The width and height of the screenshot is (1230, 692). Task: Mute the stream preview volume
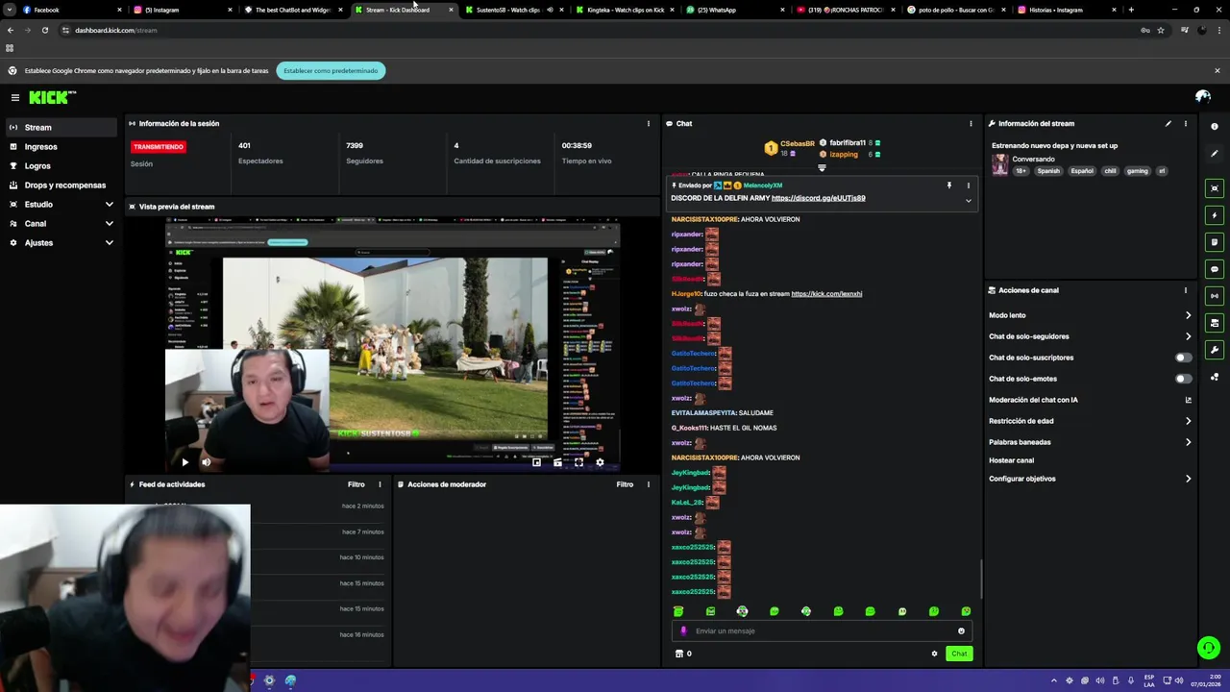(206, 462)
